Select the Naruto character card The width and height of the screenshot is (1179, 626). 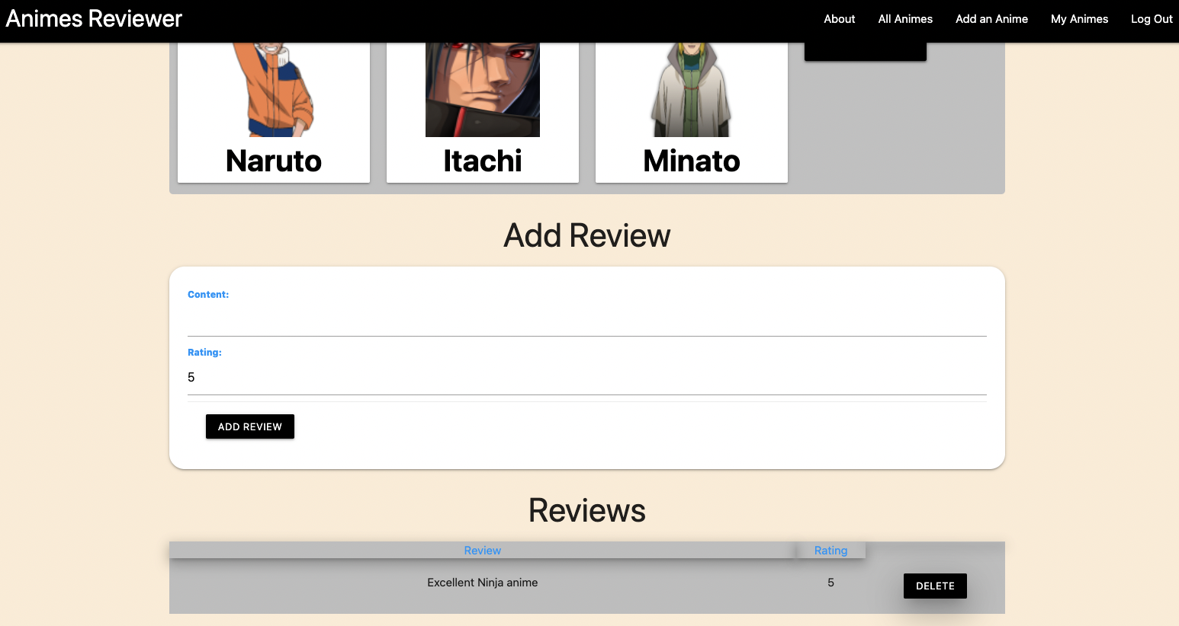coord(273,107)
